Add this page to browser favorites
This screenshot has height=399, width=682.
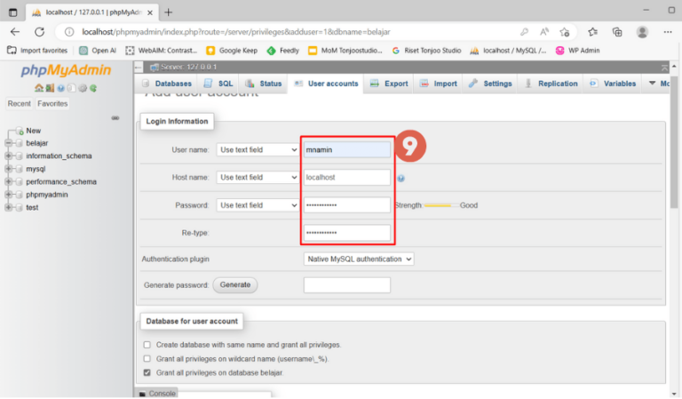pyautogui.click(x=565, y=32)
